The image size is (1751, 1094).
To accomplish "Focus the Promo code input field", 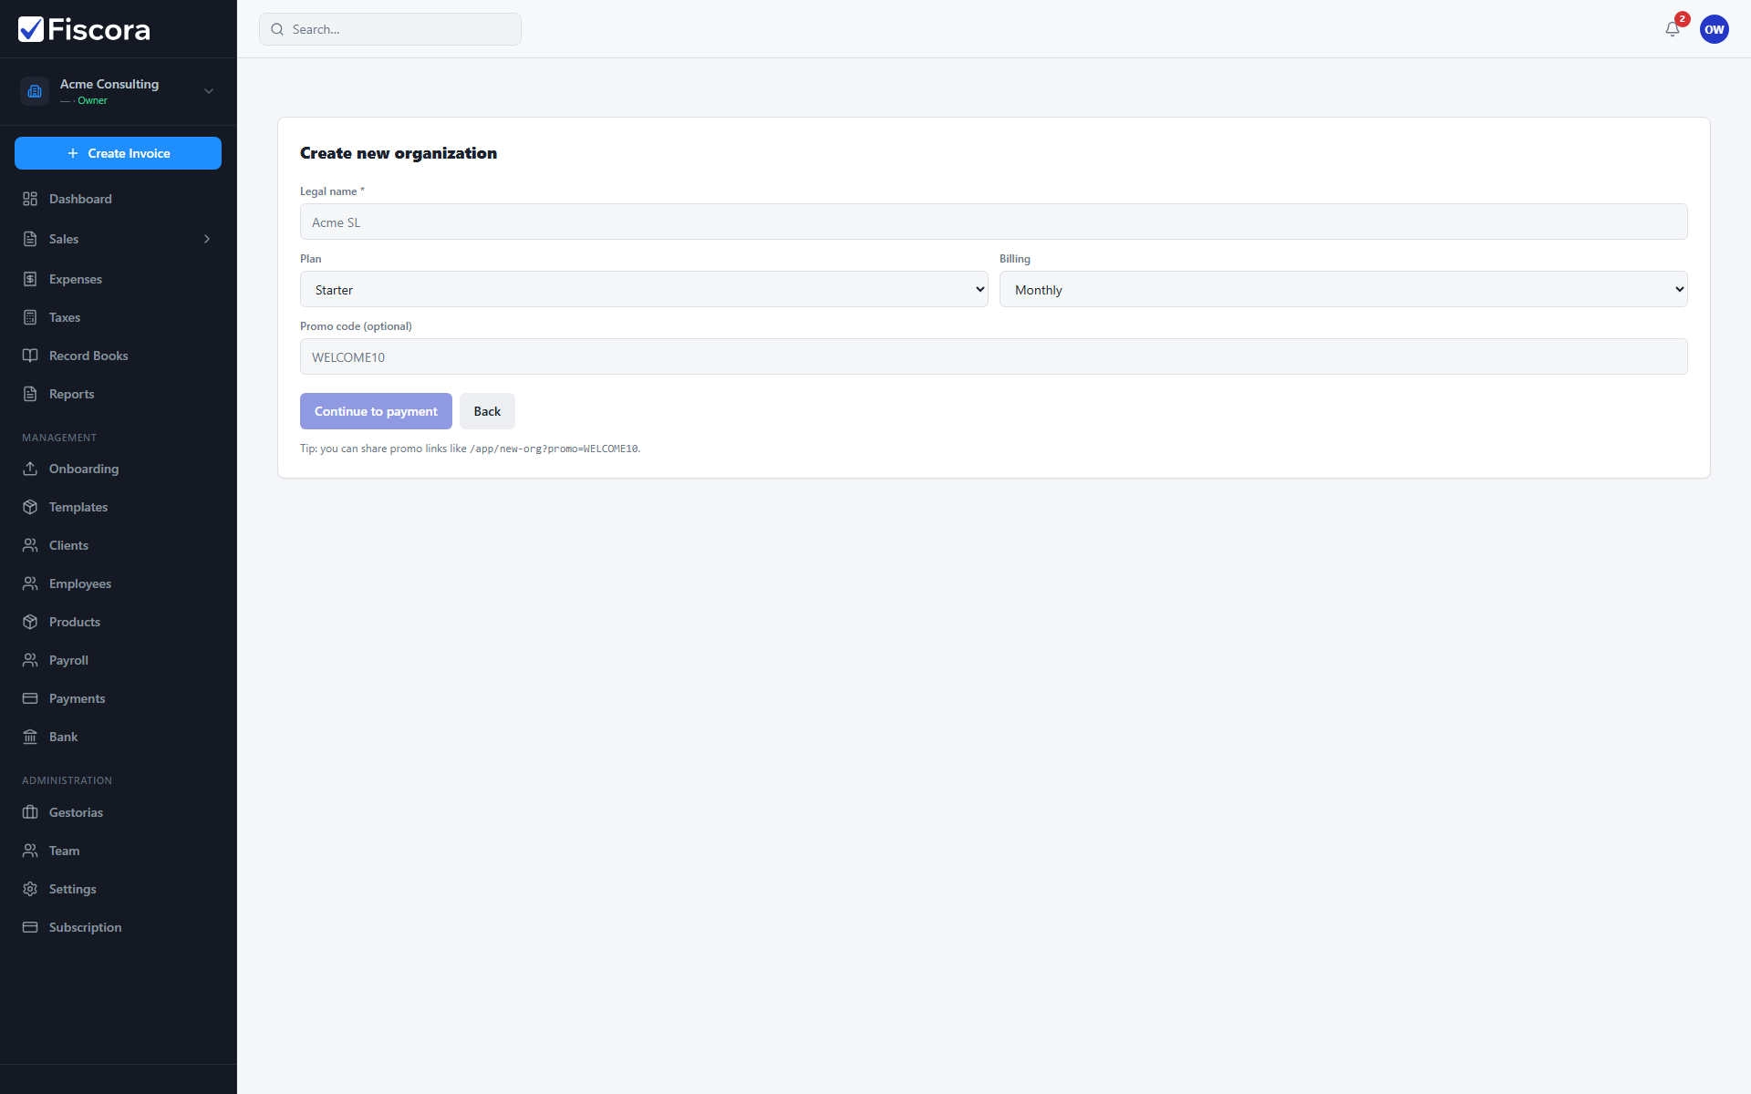I will tap(994, 356).
